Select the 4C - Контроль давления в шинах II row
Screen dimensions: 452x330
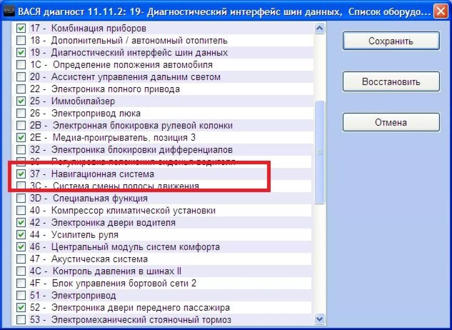coord(116,271)
